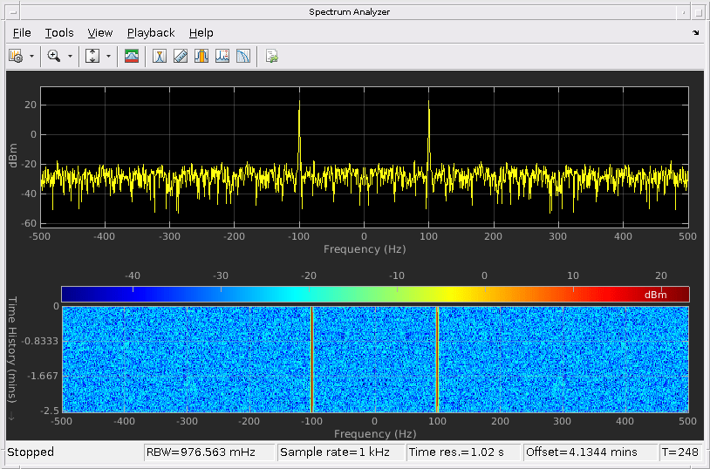Image resolution: width=710 pixels, height=469 pixels.
Task: Open the CCDF Measurements tool
Action: coord(243,56)
